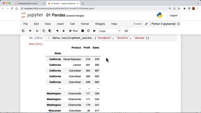This screenshot has width=201, height=113.
Task: Select the Lemon product cell
Action: (x=77, y=65)
